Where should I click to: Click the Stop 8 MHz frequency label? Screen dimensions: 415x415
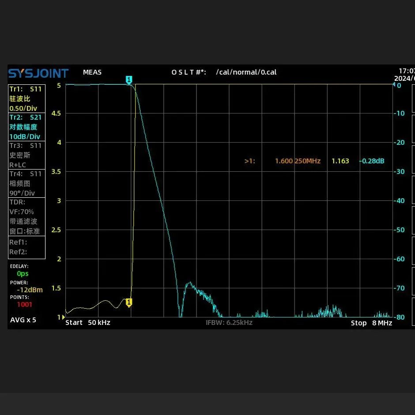(372, 323)
